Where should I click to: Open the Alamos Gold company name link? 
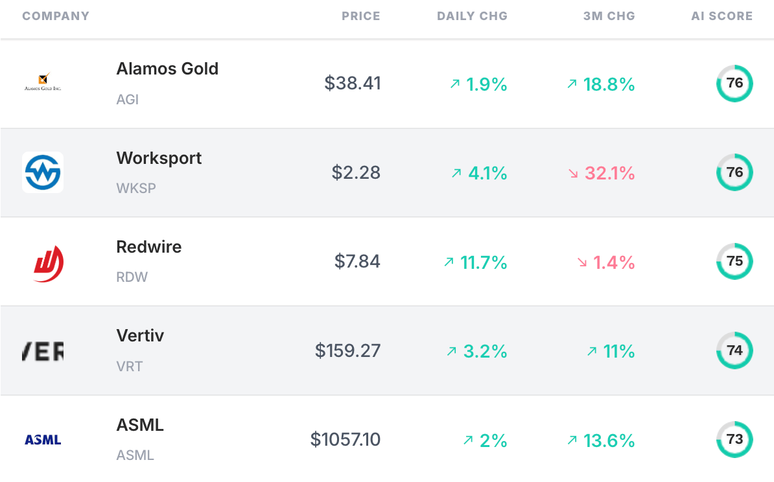[x=167, y=69]
